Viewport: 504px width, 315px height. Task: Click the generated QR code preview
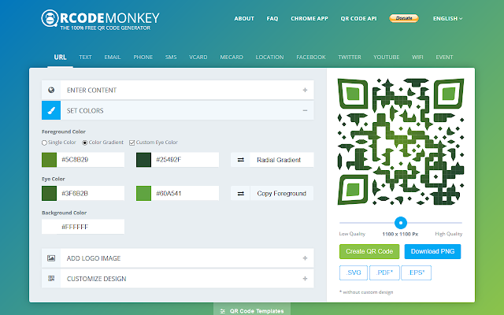pyautogui.click(x=401, y=142)
